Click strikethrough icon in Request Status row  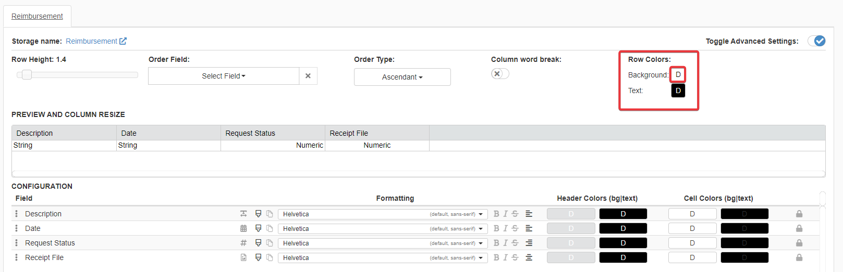tap(515, 243)
